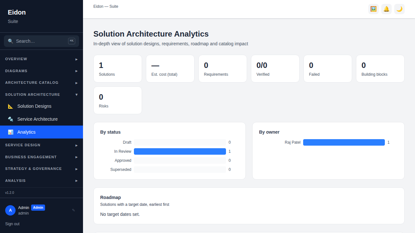Click the Approved status bar
Screen dimensions: 415x233
[180, 161]
